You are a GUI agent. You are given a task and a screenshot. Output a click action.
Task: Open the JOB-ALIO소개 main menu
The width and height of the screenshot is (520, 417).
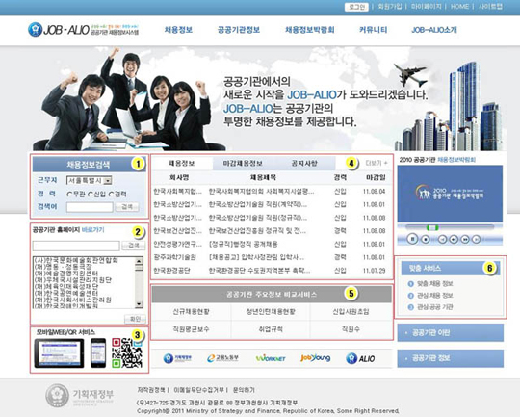pyautogui.click(x=434, y=30)
